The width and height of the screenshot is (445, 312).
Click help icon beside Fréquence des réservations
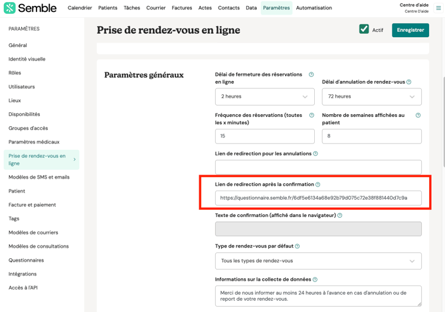point(311,116)
